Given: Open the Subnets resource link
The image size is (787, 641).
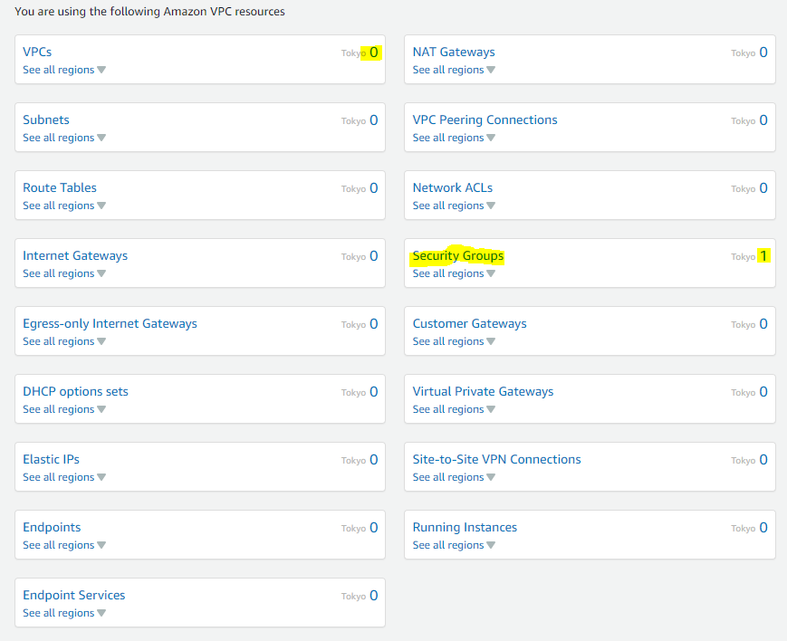Looking at the screenshot, I should 45,120.
